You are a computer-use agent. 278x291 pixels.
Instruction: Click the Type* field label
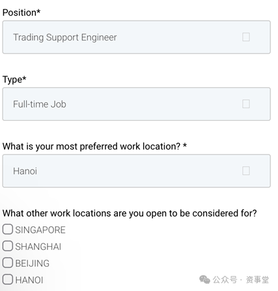(14, 80)
